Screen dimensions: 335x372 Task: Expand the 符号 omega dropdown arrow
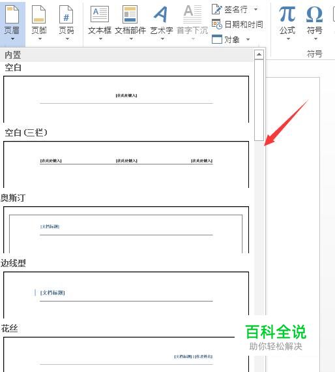coord(315,39)
